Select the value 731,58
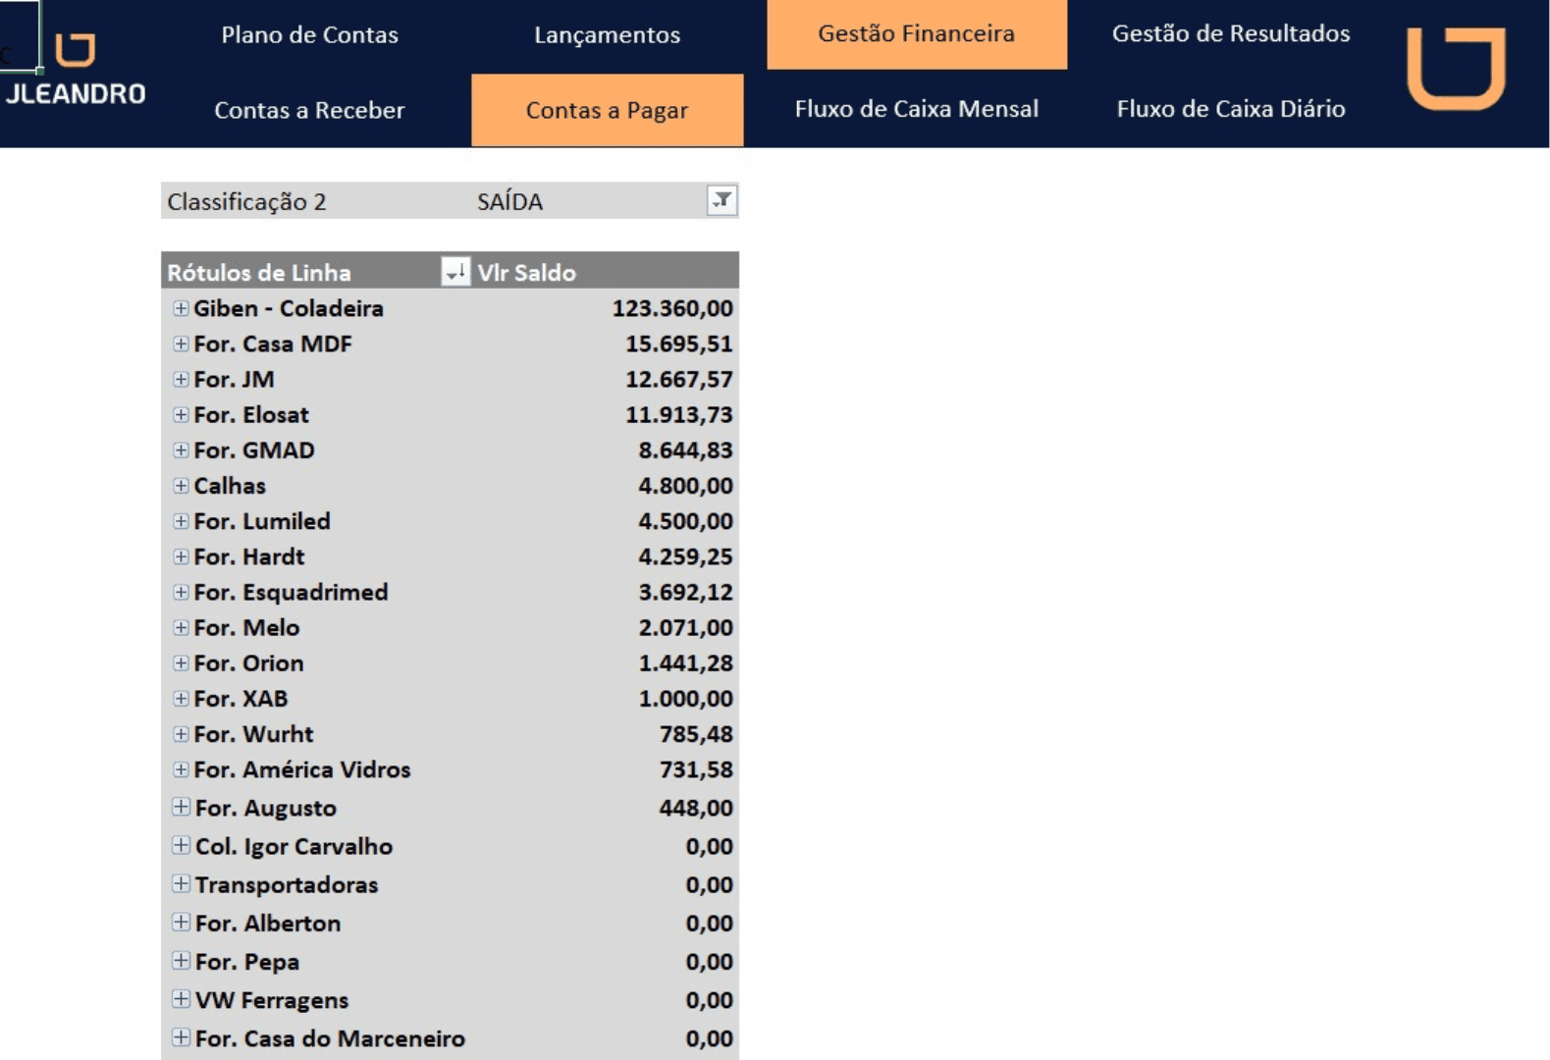 click(696, 769)
